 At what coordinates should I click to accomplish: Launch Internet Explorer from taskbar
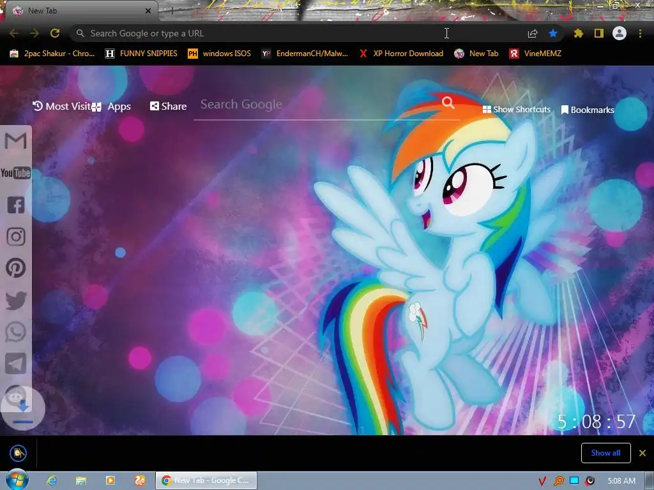click(52, 480)
